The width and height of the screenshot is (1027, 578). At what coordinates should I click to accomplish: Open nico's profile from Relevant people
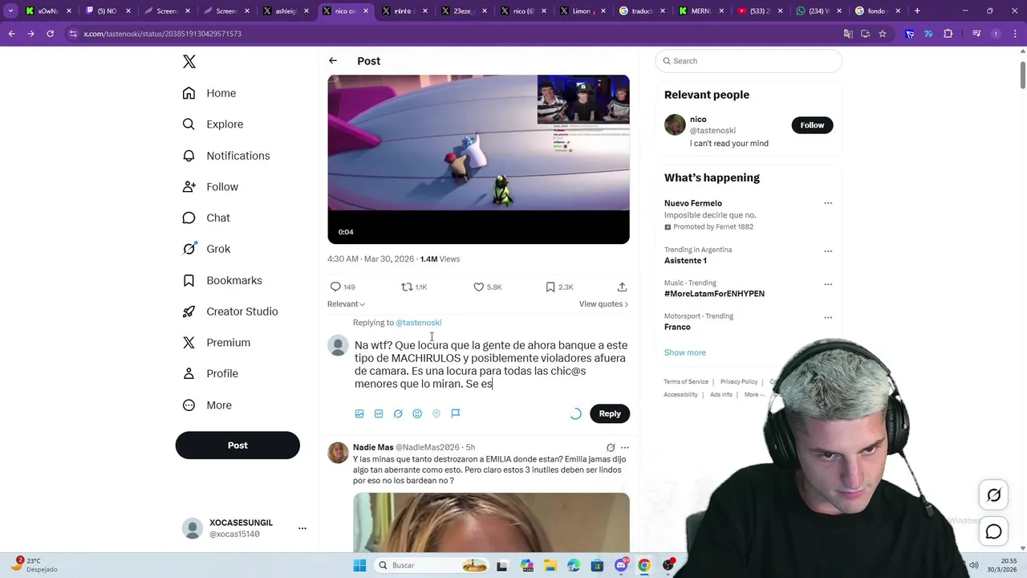tap(698, 120)
